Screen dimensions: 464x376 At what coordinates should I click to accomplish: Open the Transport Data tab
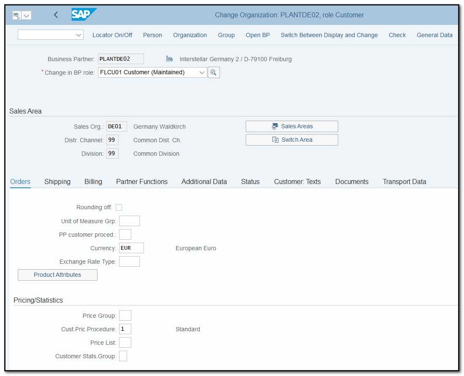coord(404,181)
